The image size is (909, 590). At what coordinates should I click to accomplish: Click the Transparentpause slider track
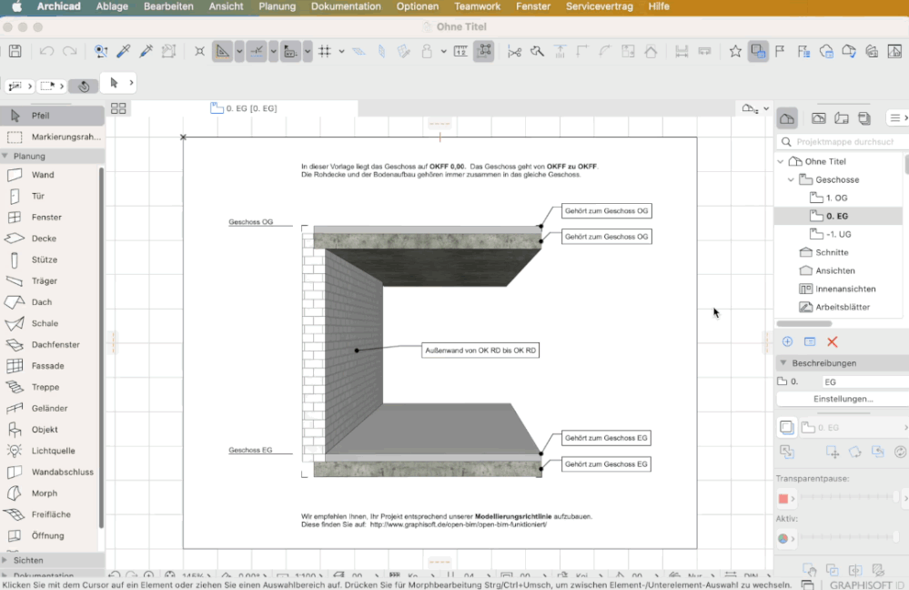tap(846, 498)
